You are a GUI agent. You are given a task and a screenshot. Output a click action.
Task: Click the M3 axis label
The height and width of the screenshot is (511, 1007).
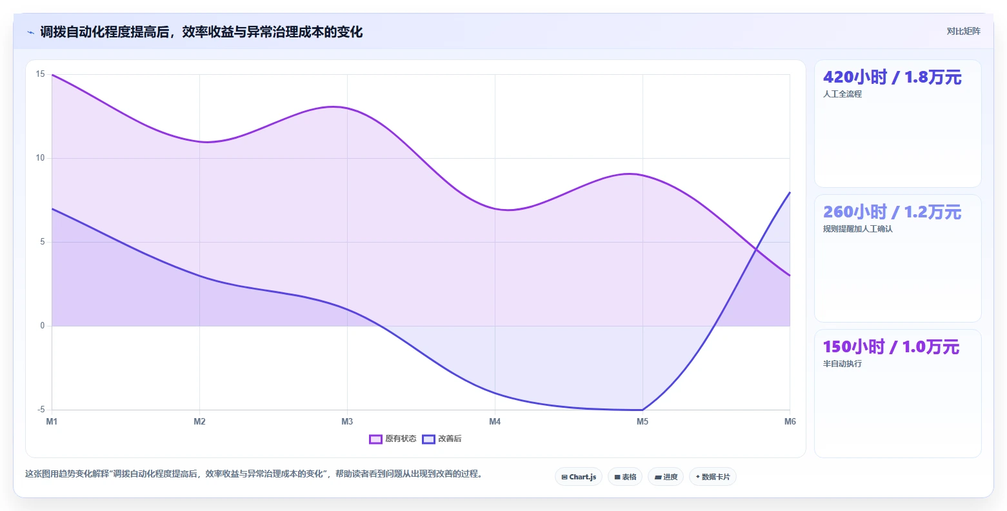point(347,422)
